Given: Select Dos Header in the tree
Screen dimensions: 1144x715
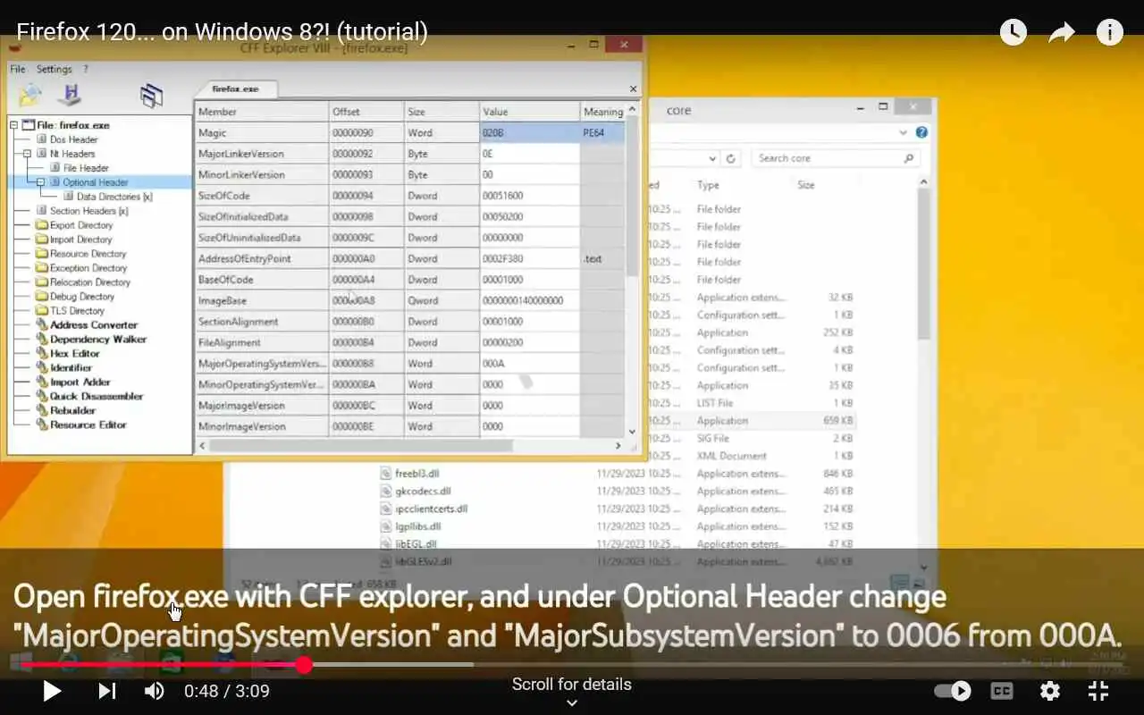Looking at the screenshot, I should coord(73,139).
